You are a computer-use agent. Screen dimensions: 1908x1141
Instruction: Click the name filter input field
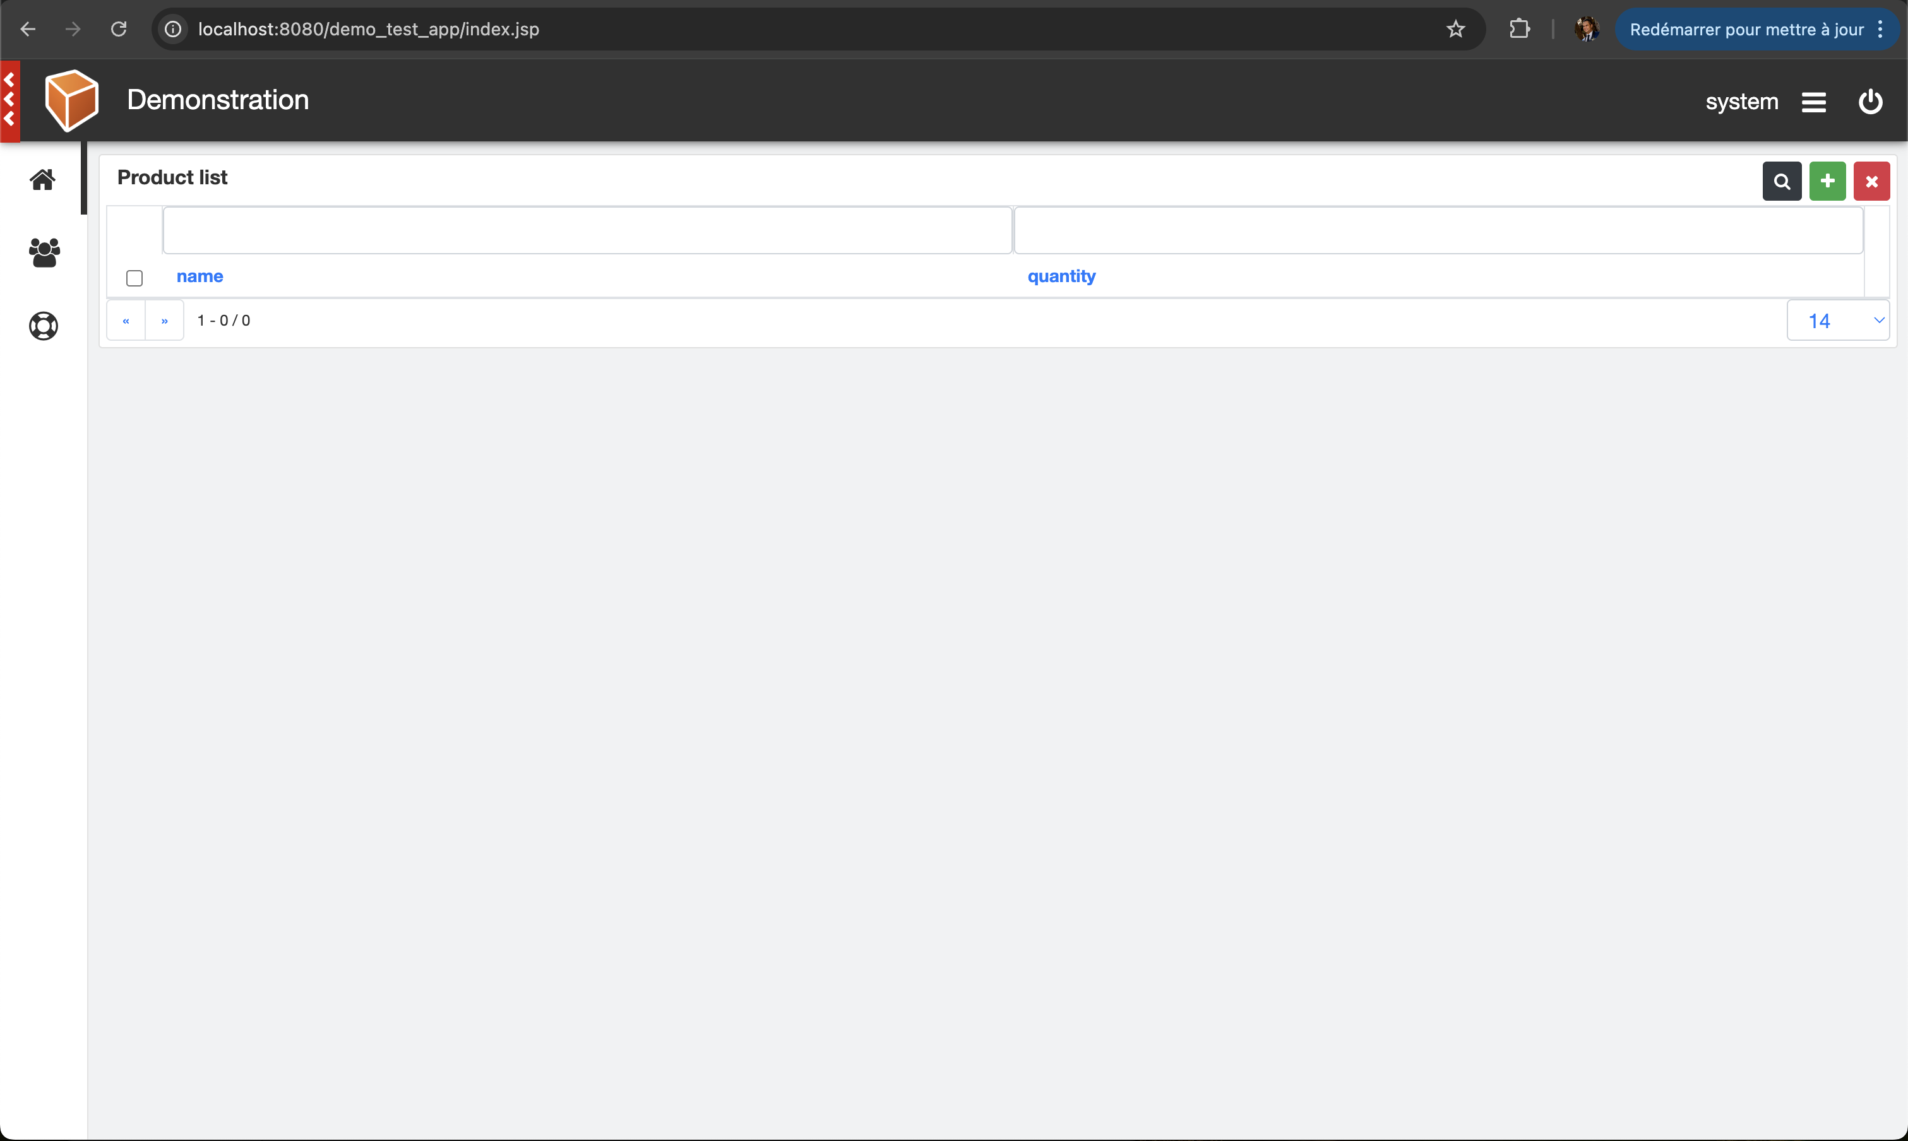tap(587, 230)
